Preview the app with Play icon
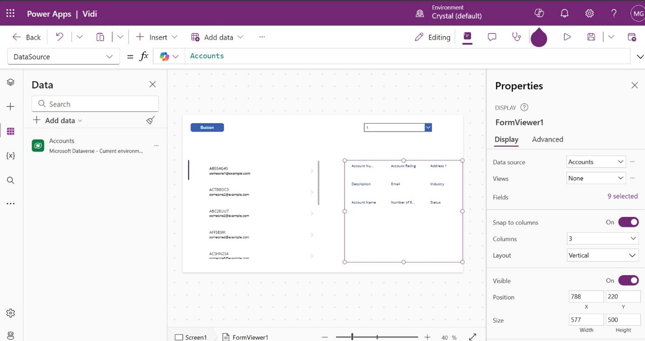The image size is (645, 341). coord(567,37)
